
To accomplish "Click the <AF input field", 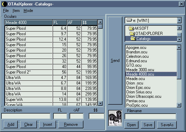I will 77,116.
